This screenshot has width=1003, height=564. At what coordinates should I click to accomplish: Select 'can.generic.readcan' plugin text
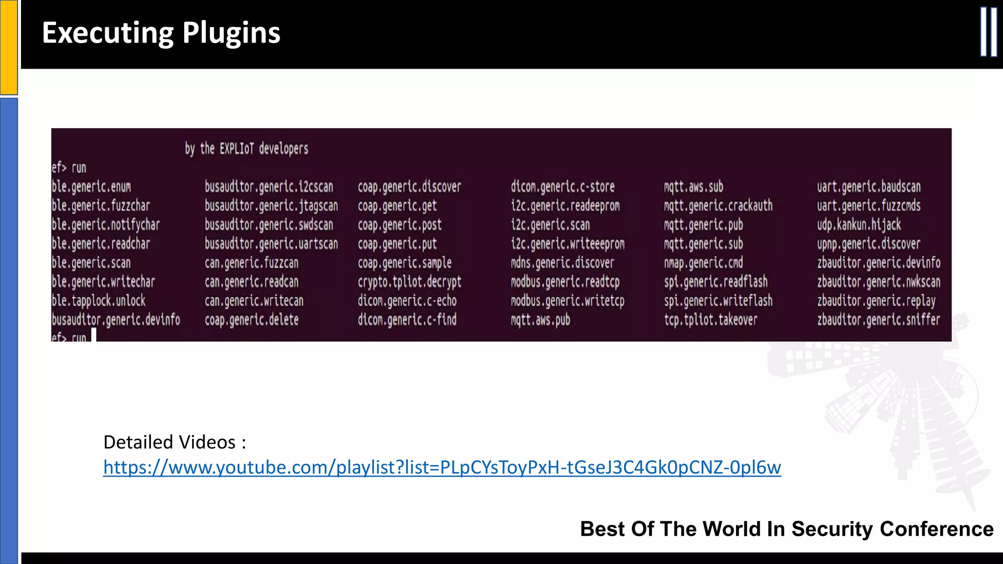click(x=252, y=282)
